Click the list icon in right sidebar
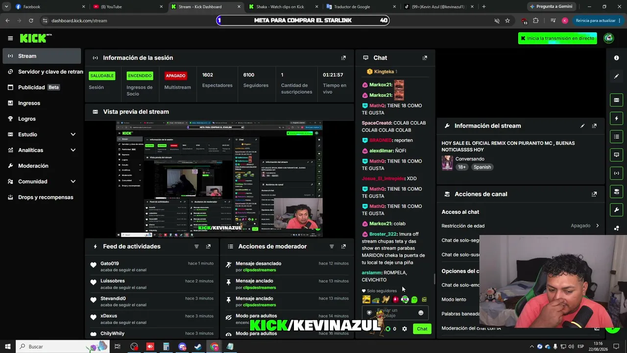 616,136
